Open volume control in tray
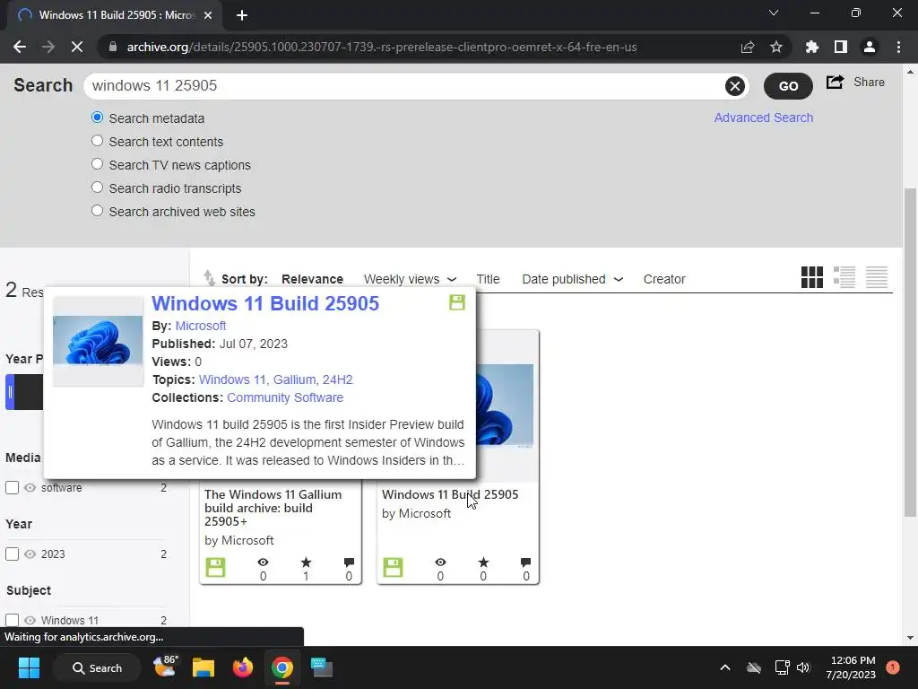918x689 pixels. coord(803,667)
